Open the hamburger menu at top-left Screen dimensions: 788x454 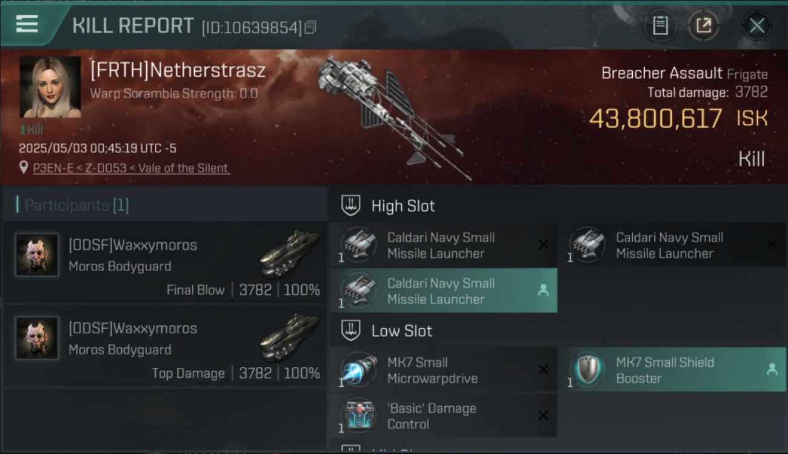[x=27, y=24]
